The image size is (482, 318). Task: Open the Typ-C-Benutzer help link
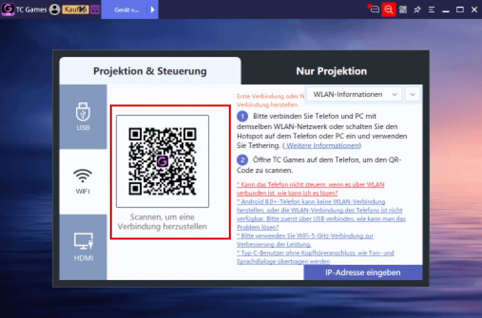point(315,257)
